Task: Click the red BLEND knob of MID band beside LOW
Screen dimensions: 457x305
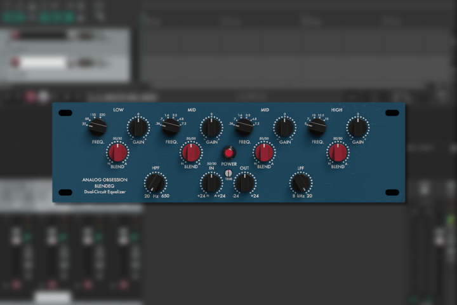Action: [x=191, y=152]
